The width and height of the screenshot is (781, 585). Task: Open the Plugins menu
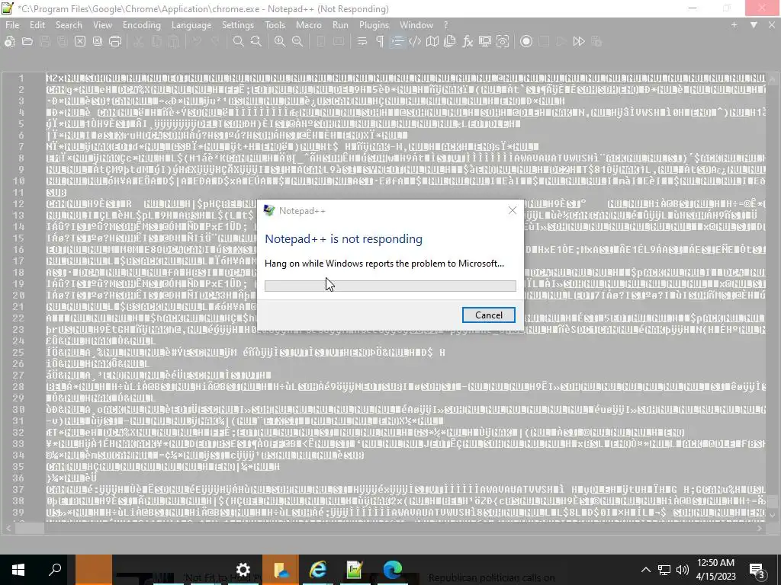click(374, 25)
